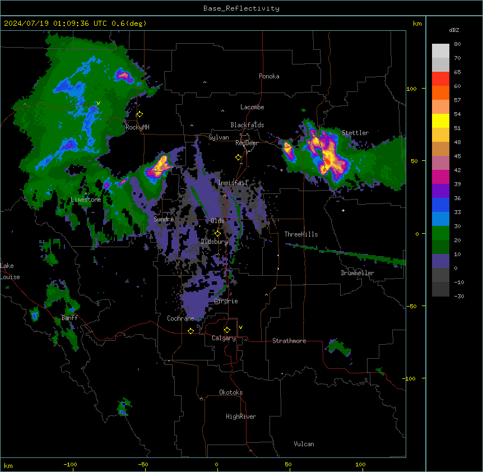Image resolution: width=483 pixels, height=472 pixels.
Task: Click the Vulcan city label
Action: pos(304,444)
